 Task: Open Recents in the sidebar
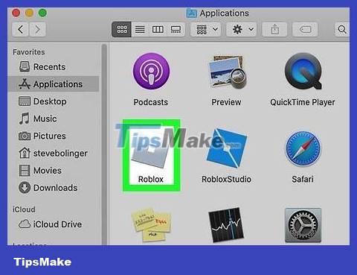tap(54, 67)
